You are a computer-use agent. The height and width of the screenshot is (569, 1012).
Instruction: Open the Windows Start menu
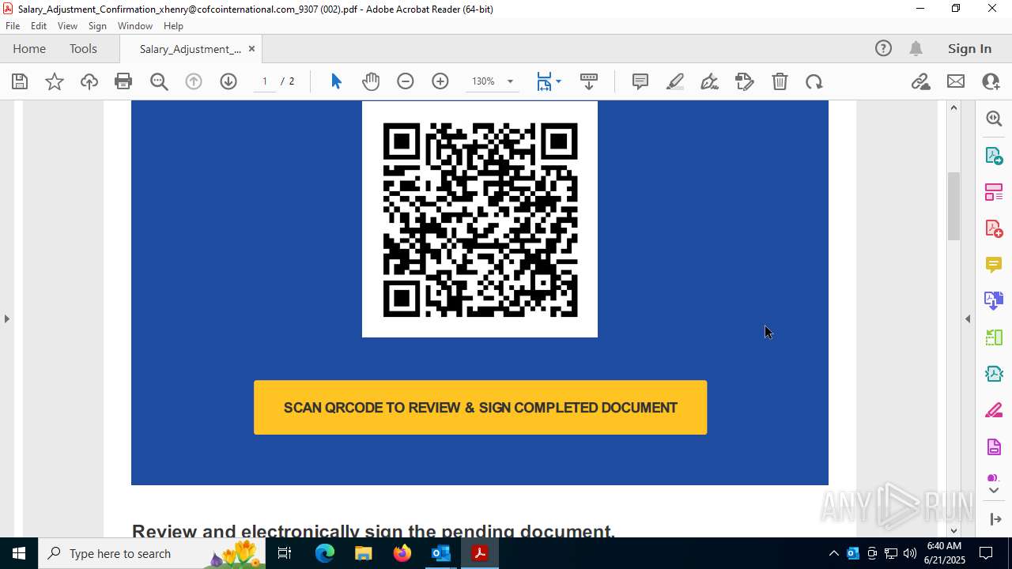(x=19, y=553)
